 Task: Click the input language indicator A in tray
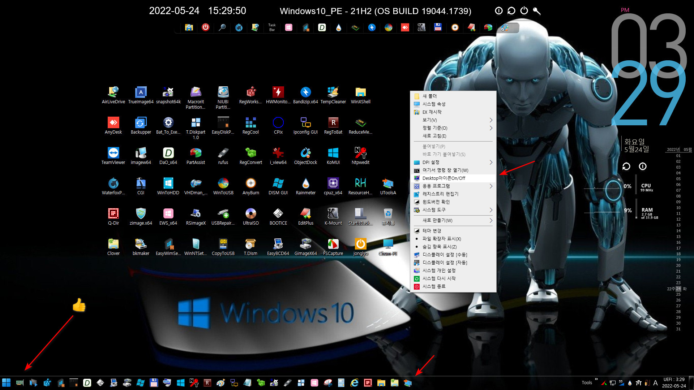(x=655, y=383)
